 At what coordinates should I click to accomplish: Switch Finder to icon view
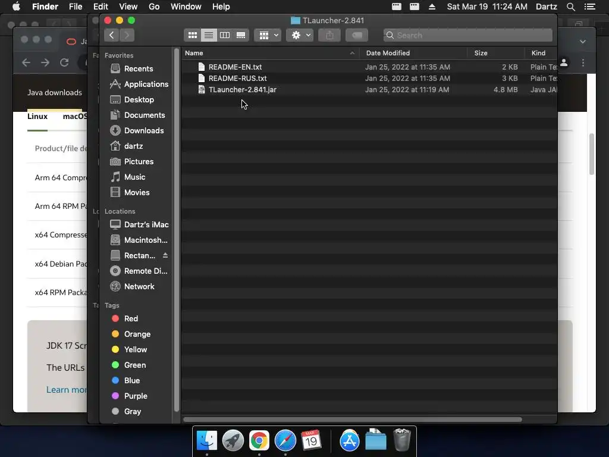pos(192,35)
